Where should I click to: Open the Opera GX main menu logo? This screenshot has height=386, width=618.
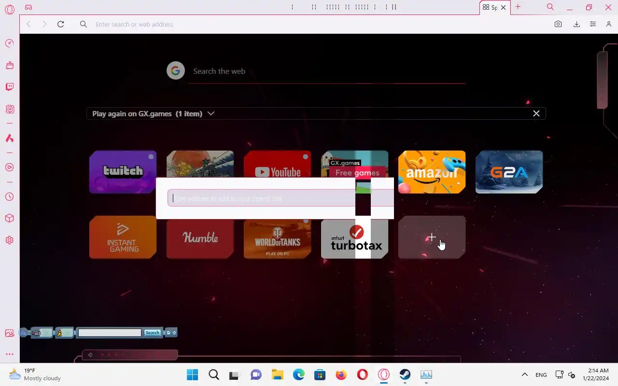coord(10,9)
